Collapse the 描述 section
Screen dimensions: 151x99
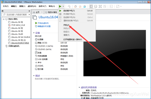(x=34, y=76)
